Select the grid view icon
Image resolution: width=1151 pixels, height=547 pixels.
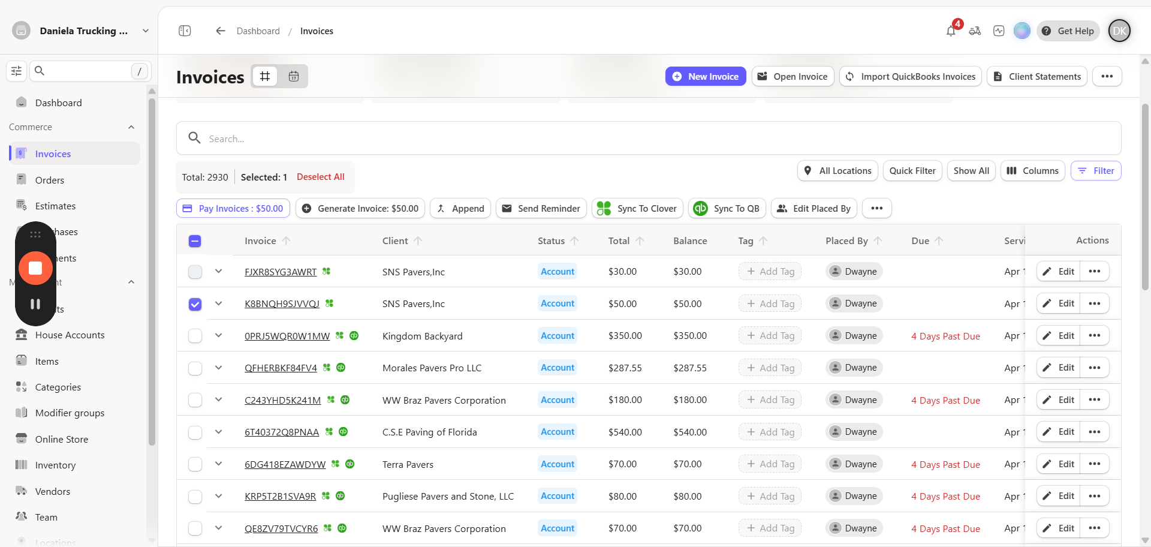coord(265,76)
